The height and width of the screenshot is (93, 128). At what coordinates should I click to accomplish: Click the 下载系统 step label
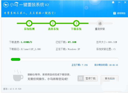76,29
